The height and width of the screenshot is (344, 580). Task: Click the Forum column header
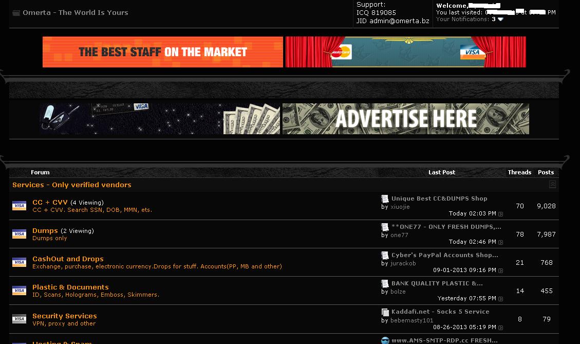(x=40, y=172)
